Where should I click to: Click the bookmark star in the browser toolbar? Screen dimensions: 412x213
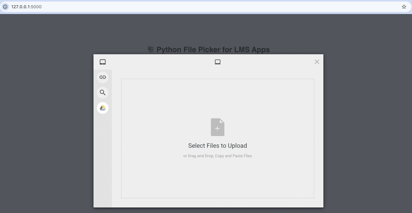pos(404,6)
